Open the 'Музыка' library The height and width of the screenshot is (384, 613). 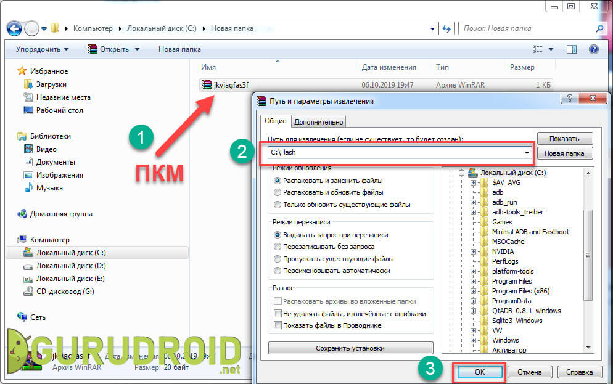tap(49, 187)
